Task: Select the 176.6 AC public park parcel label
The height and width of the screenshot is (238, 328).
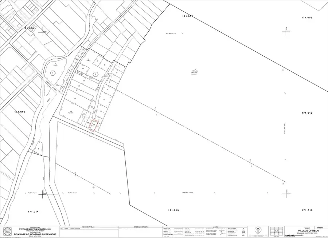Action: coord(195,71)
